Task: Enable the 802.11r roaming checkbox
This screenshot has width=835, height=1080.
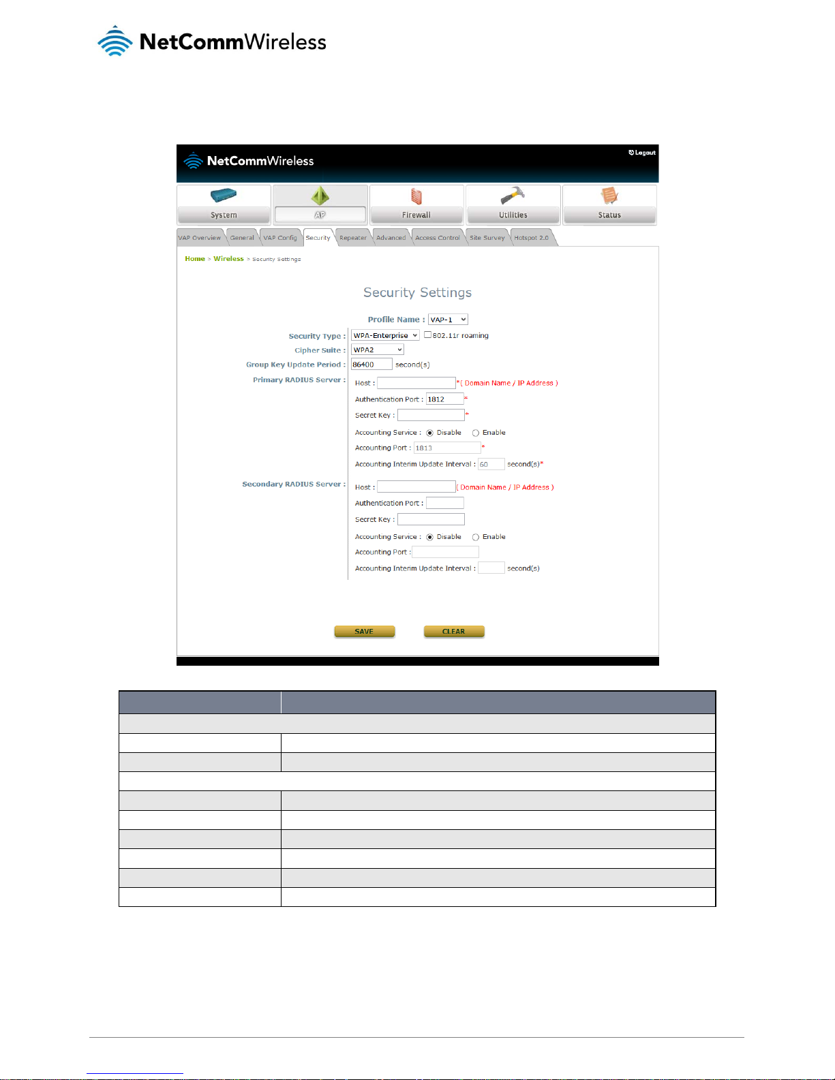Action: [x=427, y=335]
